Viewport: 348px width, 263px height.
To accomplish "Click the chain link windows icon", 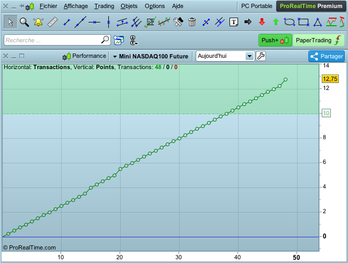I will [133, 40].
